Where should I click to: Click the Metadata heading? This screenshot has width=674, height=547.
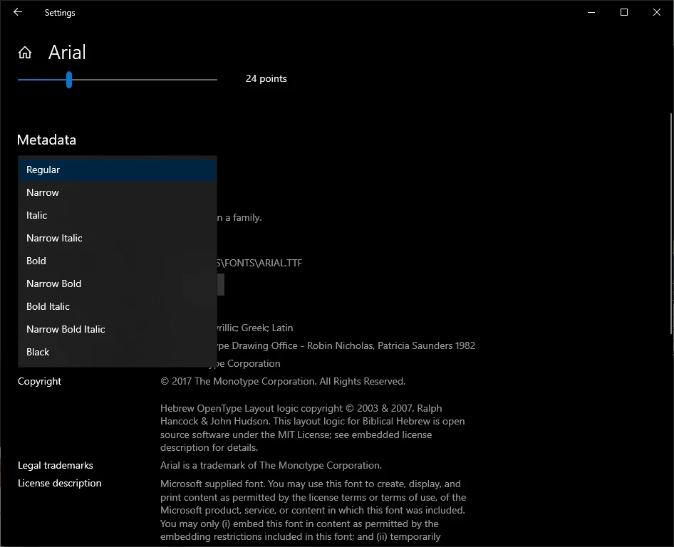click(x=46, y=140)
